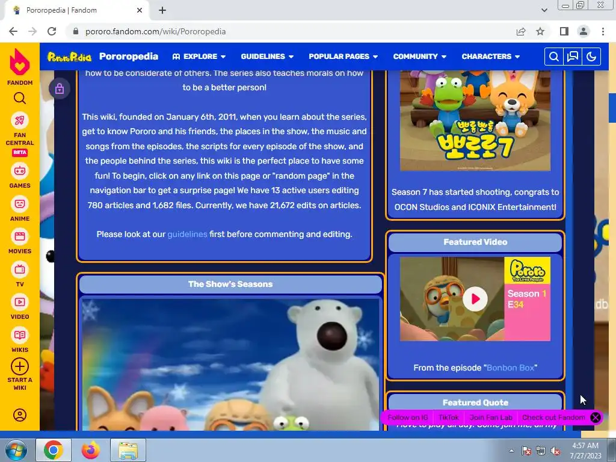This screenshot has width=616, height=462.
Task: Click TikTok in the pink bar
Action: [448, 417]
